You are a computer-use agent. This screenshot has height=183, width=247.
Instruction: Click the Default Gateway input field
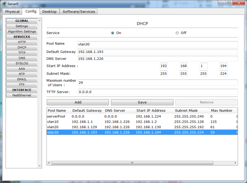point(158,52)
